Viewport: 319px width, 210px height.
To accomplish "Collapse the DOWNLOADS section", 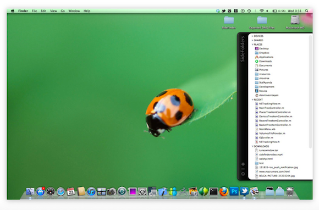I will click(x=252, y=146).
